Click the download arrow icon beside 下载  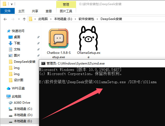click(x=10, y=43)
